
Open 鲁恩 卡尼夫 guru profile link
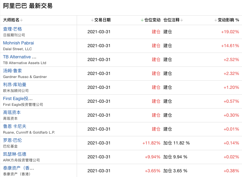point(15,126)
